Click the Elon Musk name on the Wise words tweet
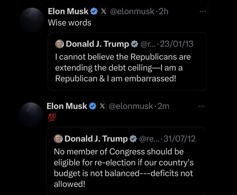Image resolution: width=237 pixels, height=195 pixels. pos(68,11)
